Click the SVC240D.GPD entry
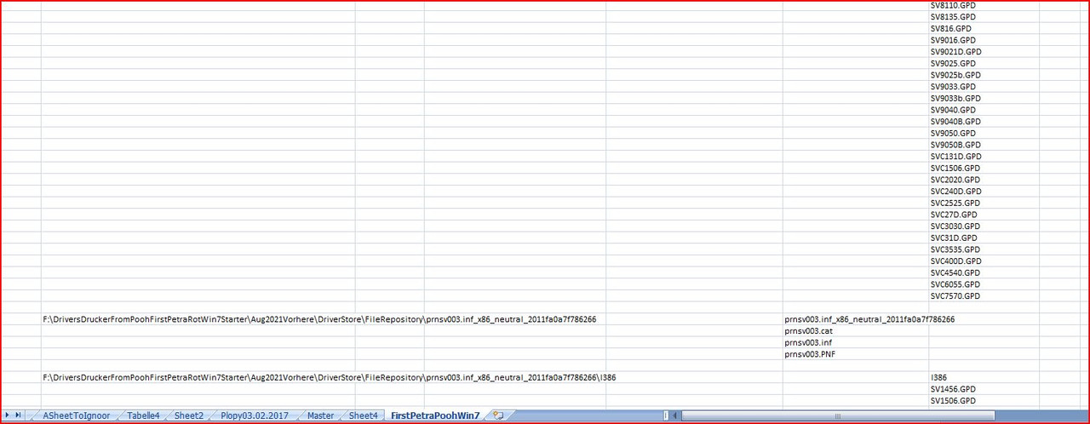The width and height of the screenshot is (1090, 424). click(x=984, y=192)
